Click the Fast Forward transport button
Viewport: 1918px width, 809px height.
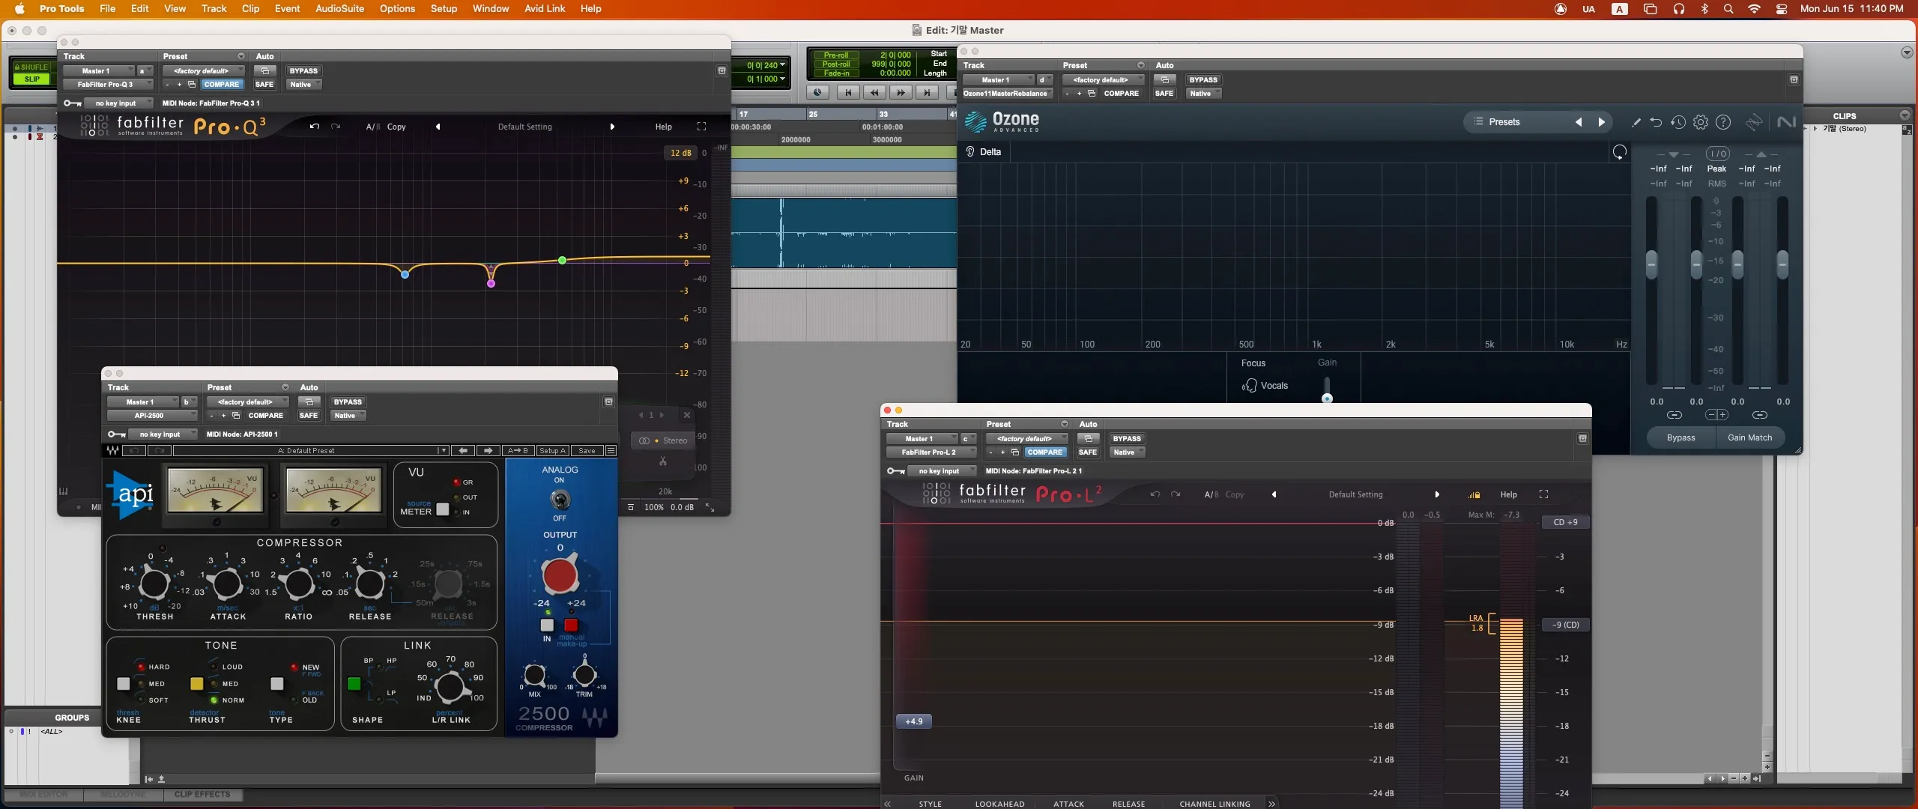pos(901,92)
